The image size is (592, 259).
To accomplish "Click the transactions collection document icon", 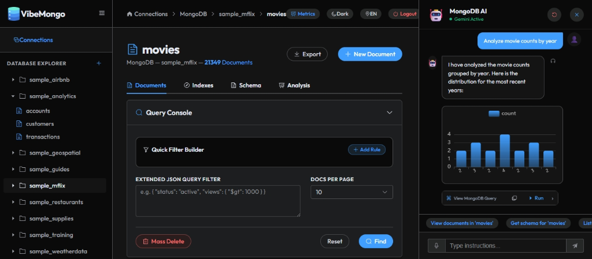I will (x=19, y=137).
